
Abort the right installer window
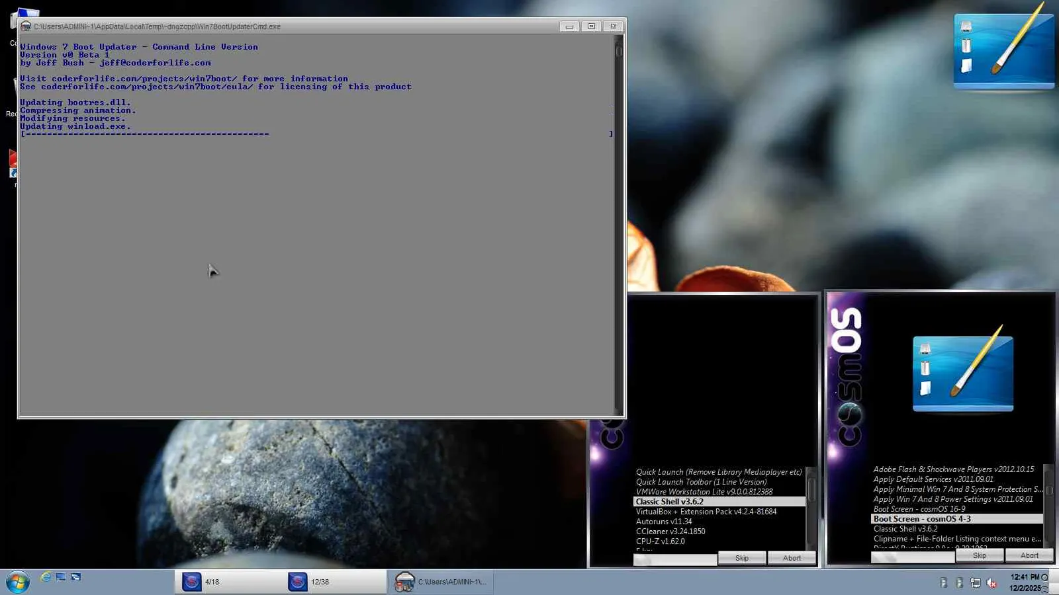click(1029, 555)
